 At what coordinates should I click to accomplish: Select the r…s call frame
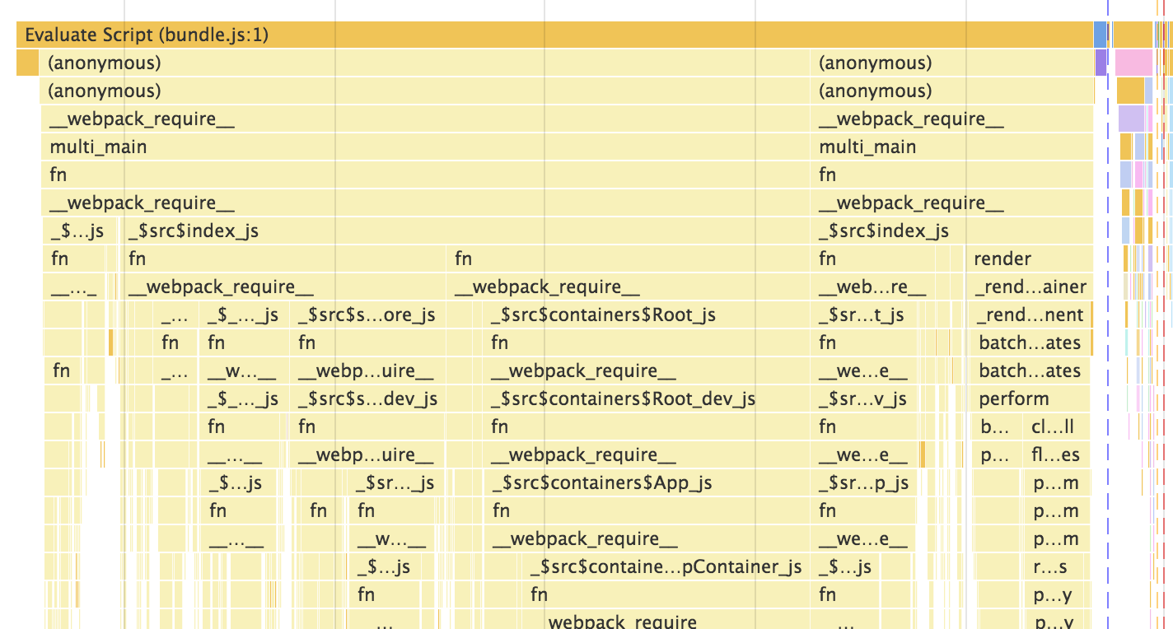pos(1056,567)
